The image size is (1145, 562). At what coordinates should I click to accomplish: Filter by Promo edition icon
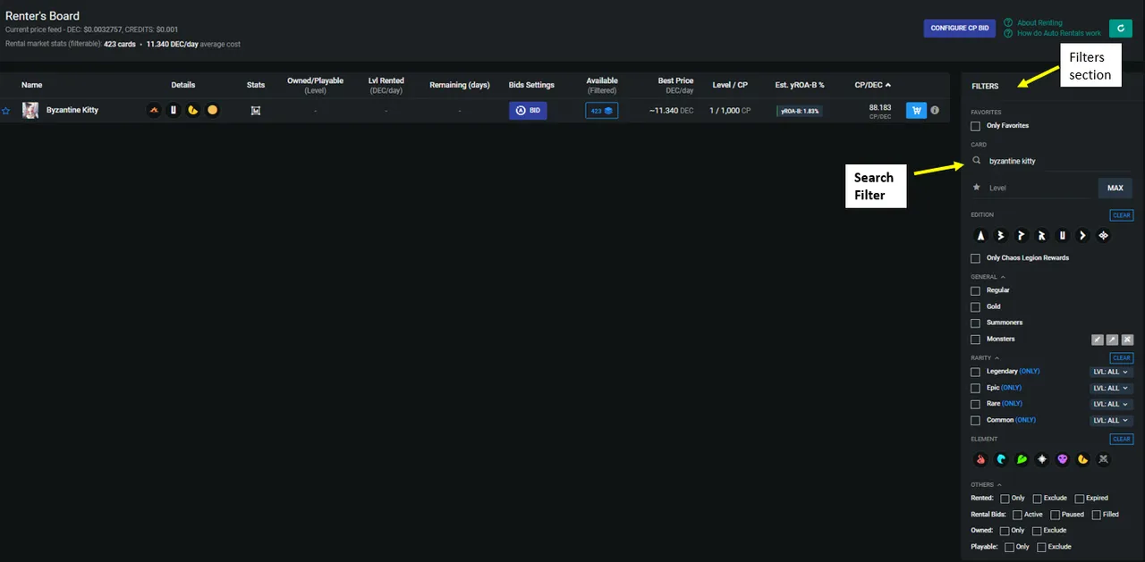1022,236
